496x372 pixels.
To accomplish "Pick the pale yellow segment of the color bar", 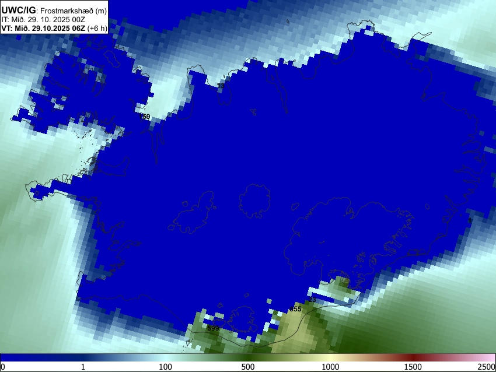I will (x=330, y=357).
